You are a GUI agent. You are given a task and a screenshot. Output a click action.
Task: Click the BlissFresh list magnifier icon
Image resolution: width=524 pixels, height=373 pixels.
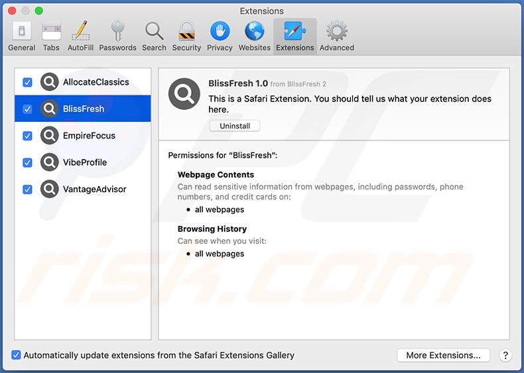(50, 109)
